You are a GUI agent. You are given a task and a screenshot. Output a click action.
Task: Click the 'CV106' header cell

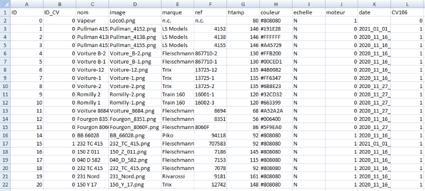(x=407, y=12)
